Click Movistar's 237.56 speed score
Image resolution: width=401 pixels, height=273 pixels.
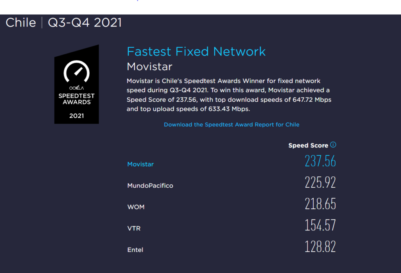[x=320, y=161]
